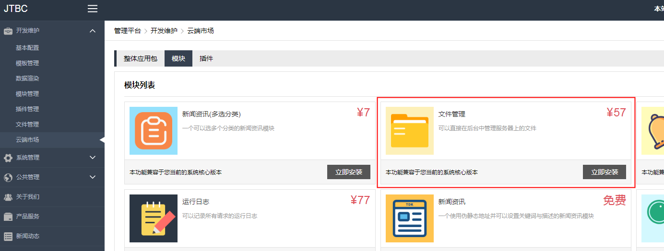Image resolution: width=664 pixels, height=251 pixels.
Task: Click the 新闻资讯 module title with 免费 price
Action: coord(452,202)
